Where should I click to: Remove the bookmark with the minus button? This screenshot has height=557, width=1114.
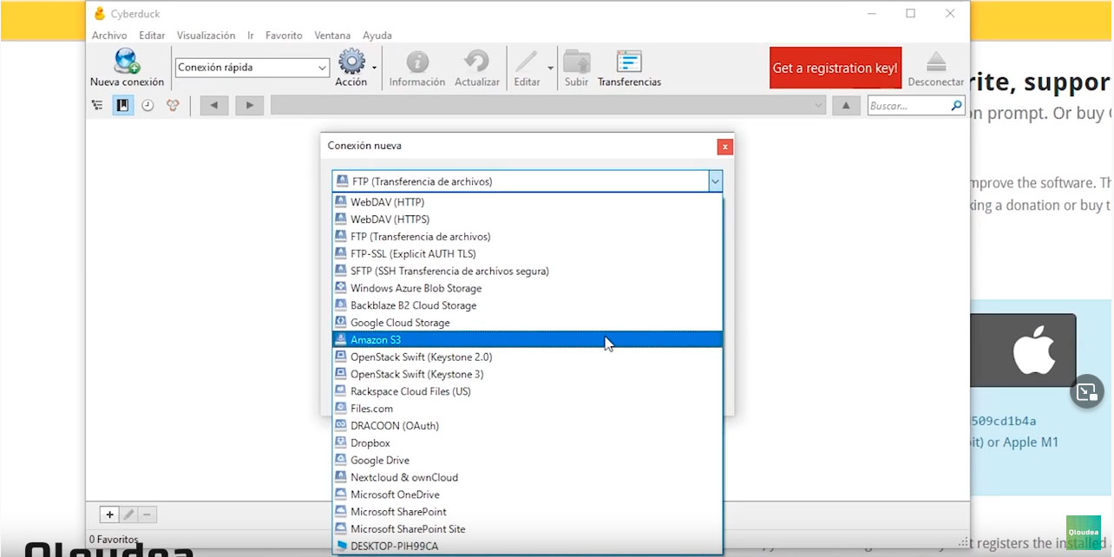[147, 514]
